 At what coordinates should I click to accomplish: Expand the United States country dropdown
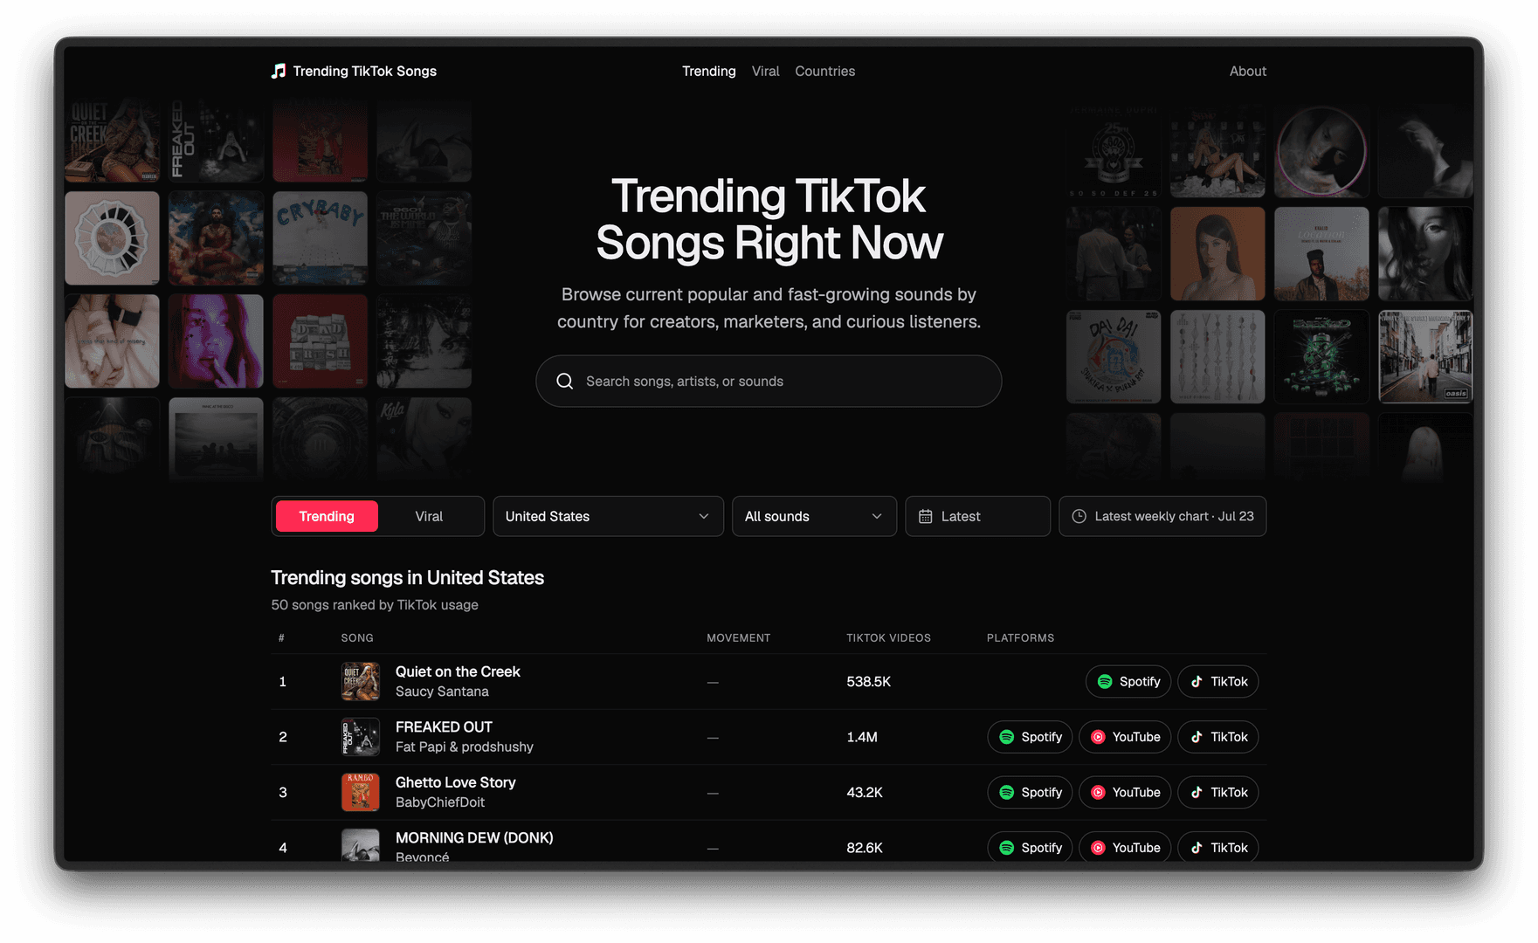(608, 517)
